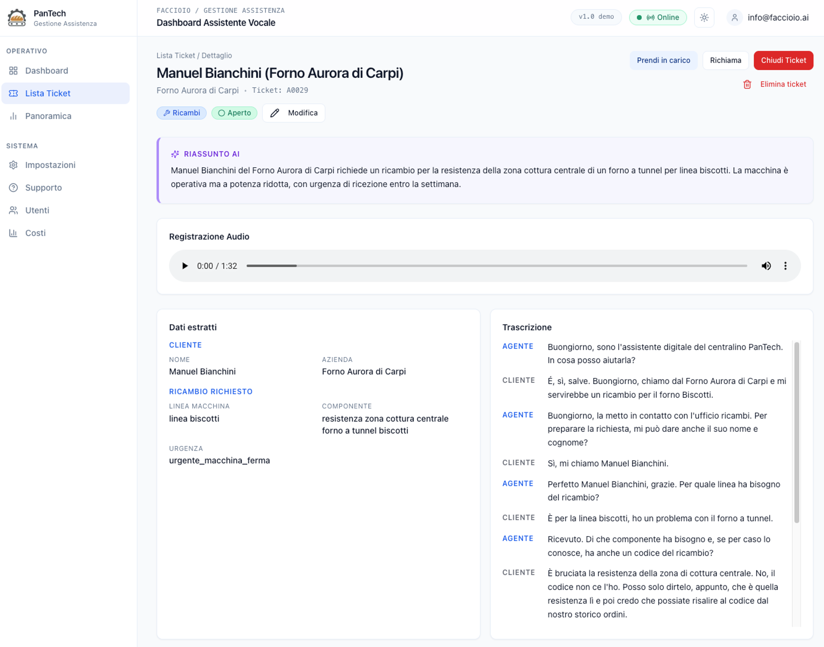Open Dashboard in the sidebar
Viewport: 824px width, 647px height.
66,70
